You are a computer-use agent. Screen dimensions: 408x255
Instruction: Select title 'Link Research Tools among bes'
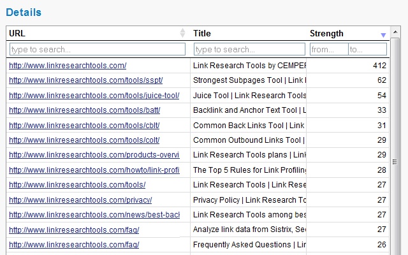click(x=249, y=215)
